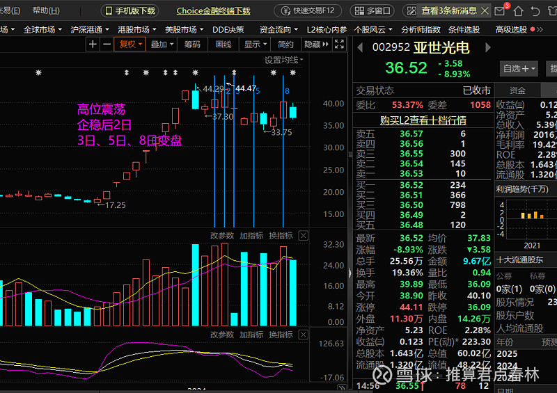The width and height of the screenshot is (557, 393).
Task: Expand the 叠加 overlay dropdown
Action: (x=162, y=44)
